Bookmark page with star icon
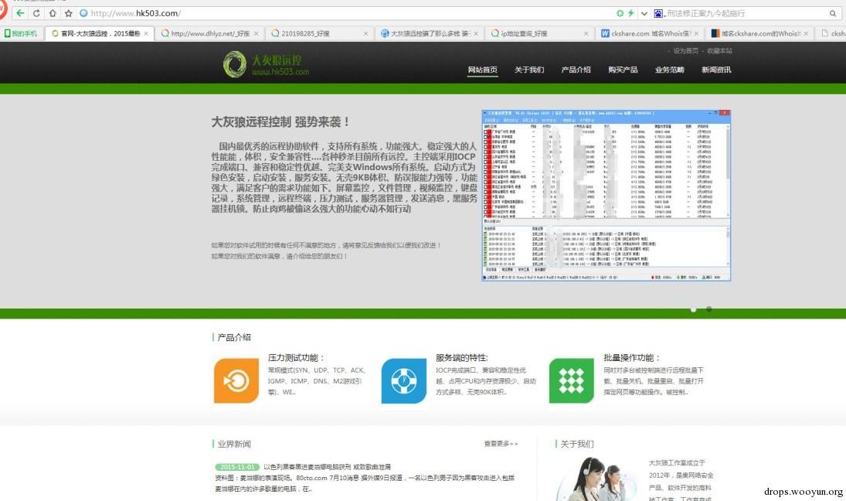This screenshot has height=501, width=846. [x=68, y=13]
